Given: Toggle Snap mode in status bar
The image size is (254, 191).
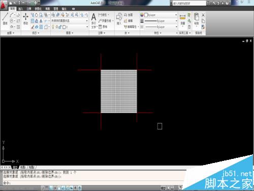Looking at the screenshot, I should pyautogui.click(x=43, y=188).
